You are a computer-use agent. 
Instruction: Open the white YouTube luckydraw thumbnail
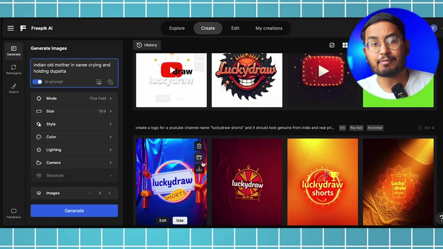pos(171,80)
